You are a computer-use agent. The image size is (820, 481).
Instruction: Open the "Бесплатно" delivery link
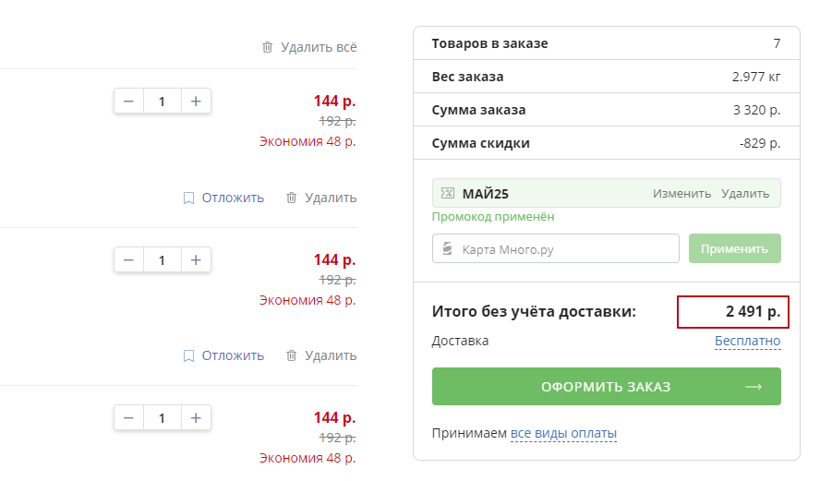pyautogui.click(x=747, y=341)
